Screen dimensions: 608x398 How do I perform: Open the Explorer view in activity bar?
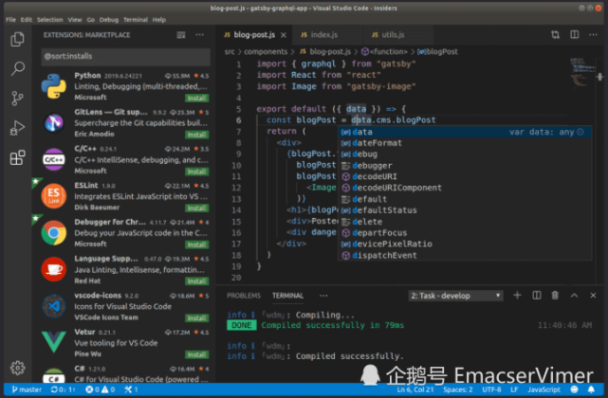(x=17, y=39)
